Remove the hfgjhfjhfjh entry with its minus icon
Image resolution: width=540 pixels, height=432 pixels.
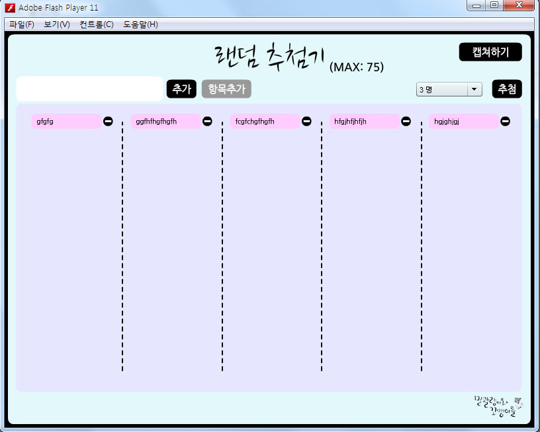(x=406, y=122)
